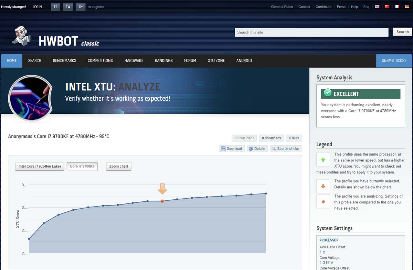
Task: Click the EXCELLENT banner's green checkmark icon
Action: [328, 93]
